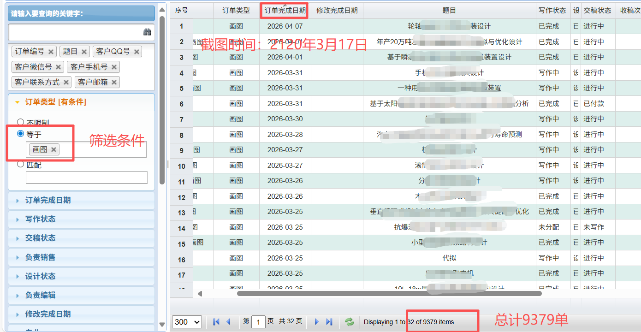Jump to the last page
Screen dimensions: 641x332
[x=329, y=322]
